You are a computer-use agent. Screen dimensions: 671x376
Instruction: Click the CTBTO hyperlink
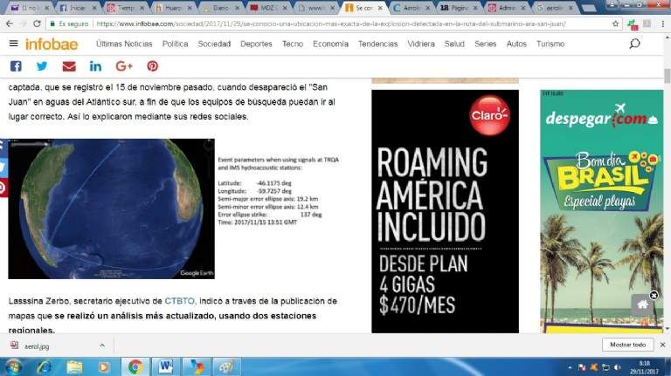[x=178, y=301]
